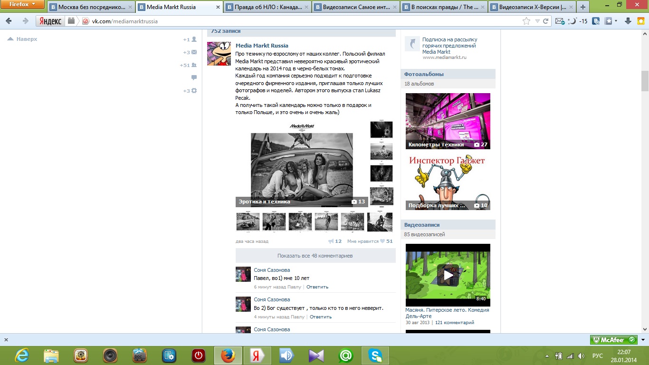Click the vertical page scrollbar thumb

tap(645, 81)
